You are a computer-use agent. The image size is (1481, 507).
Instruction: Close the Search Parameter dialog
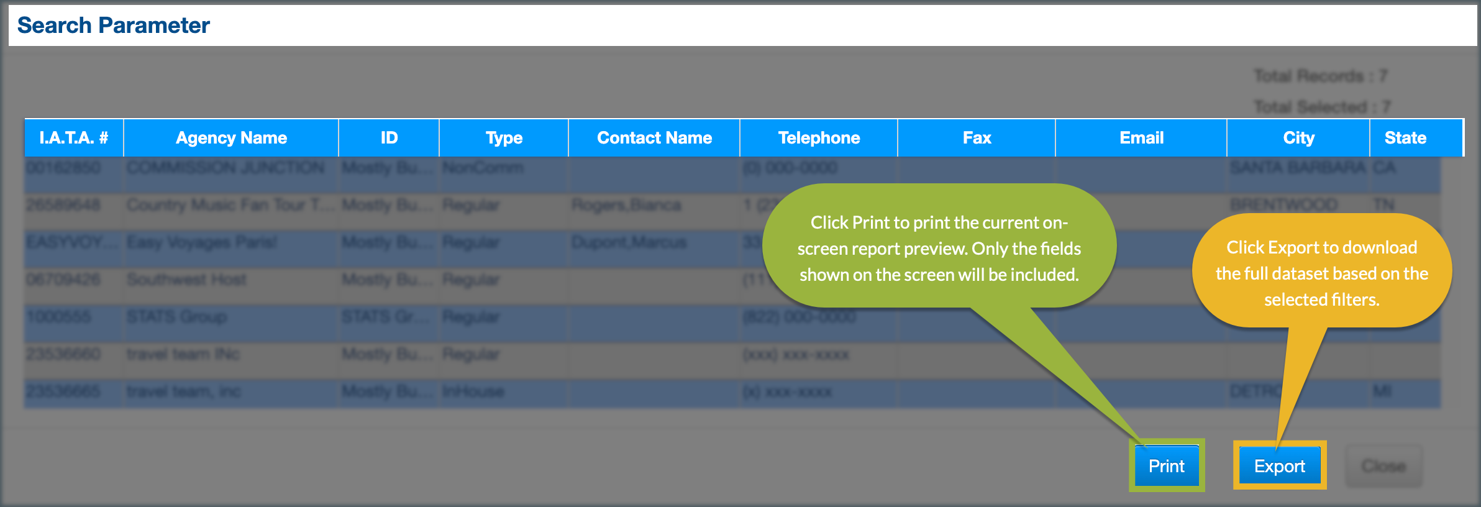click(x=1383, y=466)
